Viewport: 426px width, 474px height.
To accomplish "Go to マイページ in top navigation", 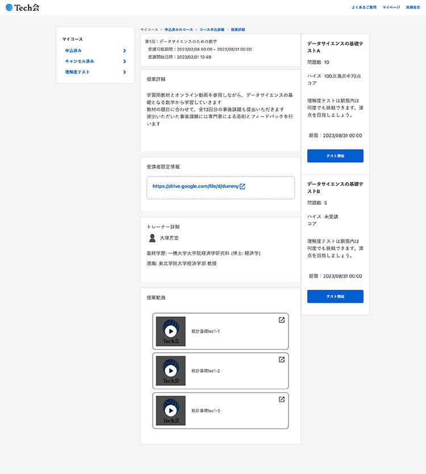I will pos(391,8).
